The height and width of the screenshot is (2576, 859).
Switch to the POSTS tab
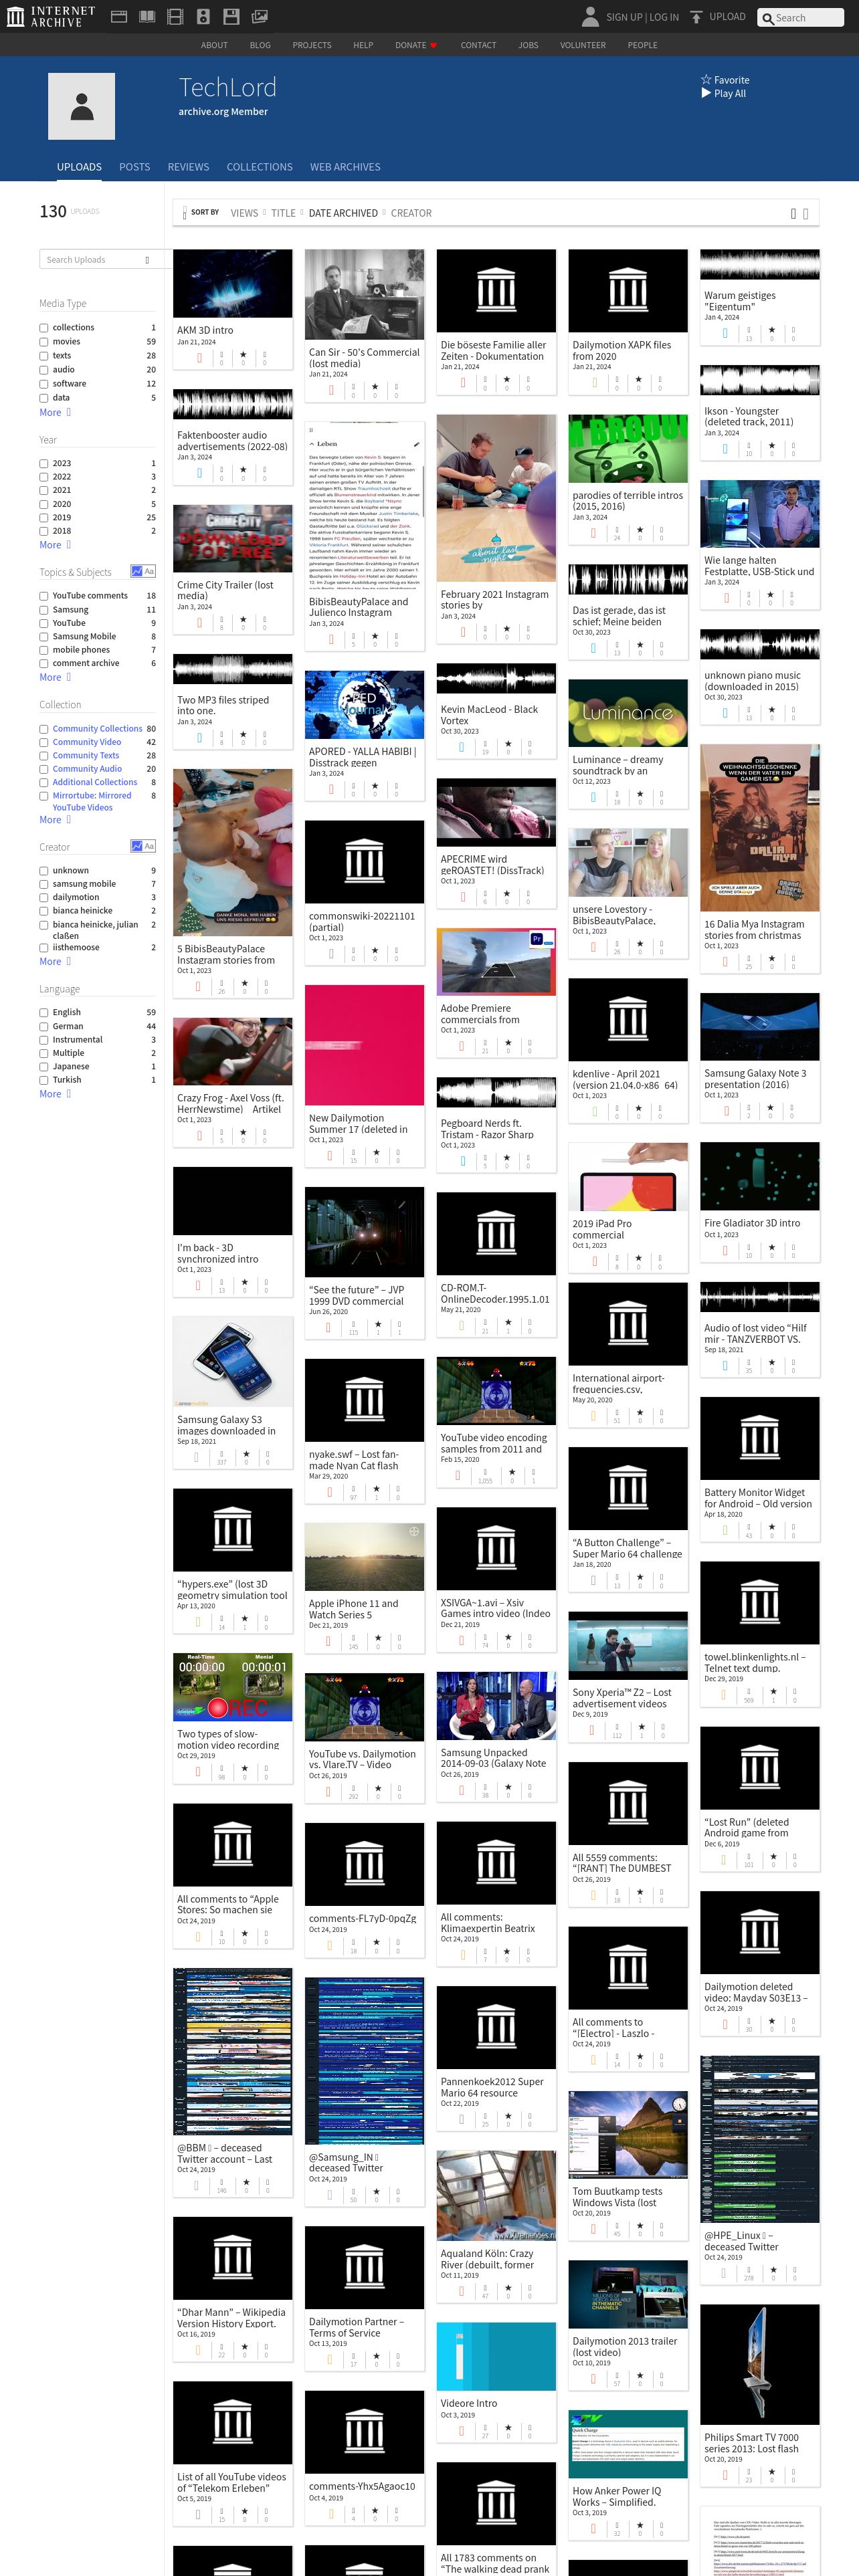(135, 167)
